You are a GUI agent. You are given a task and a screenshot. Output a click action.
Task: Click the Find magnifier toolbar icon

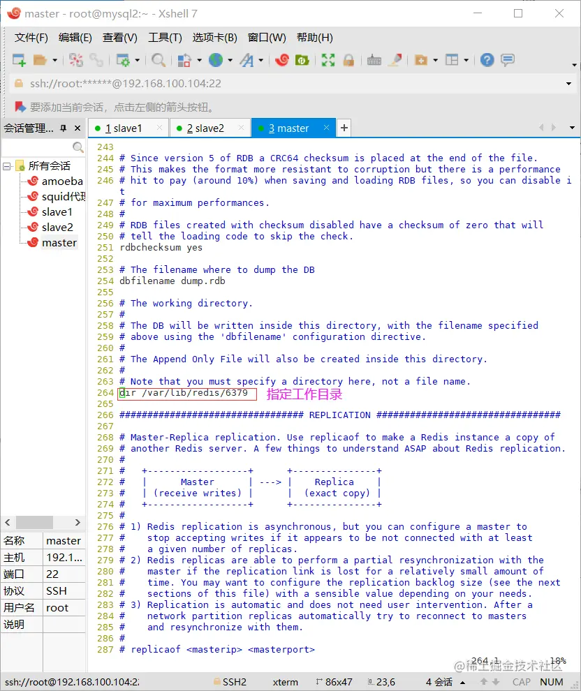[x=159, y=60]
